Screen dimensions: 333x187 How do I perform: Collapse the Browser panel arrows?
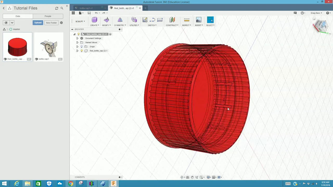(72, 29)
